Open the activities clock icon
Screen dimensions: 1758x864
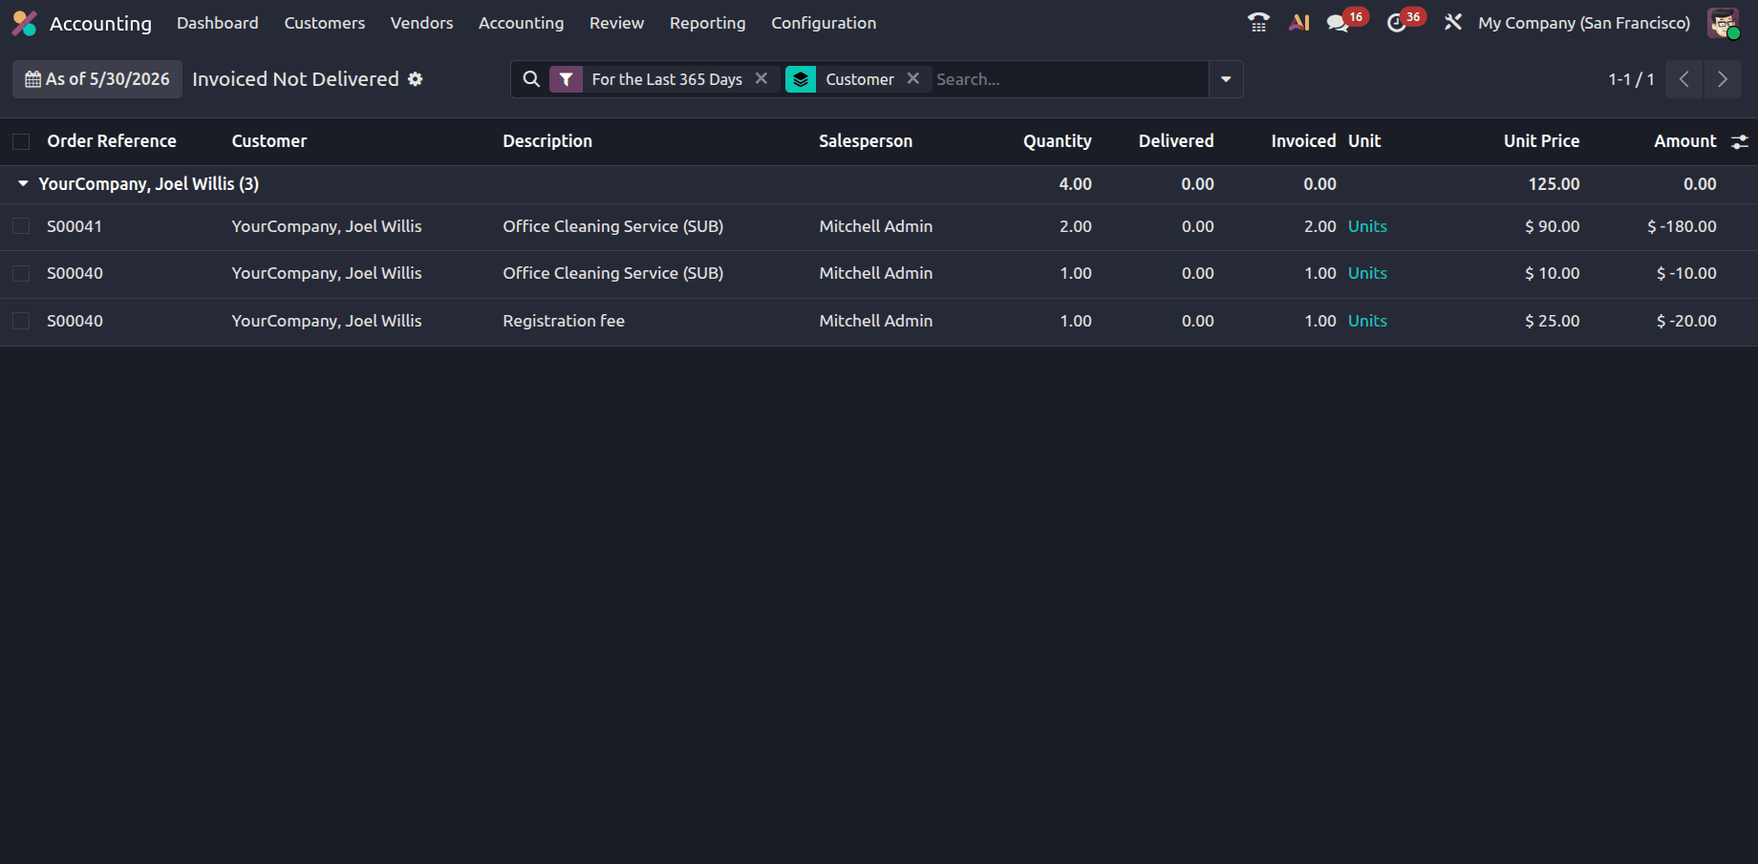coord(1397,23)
